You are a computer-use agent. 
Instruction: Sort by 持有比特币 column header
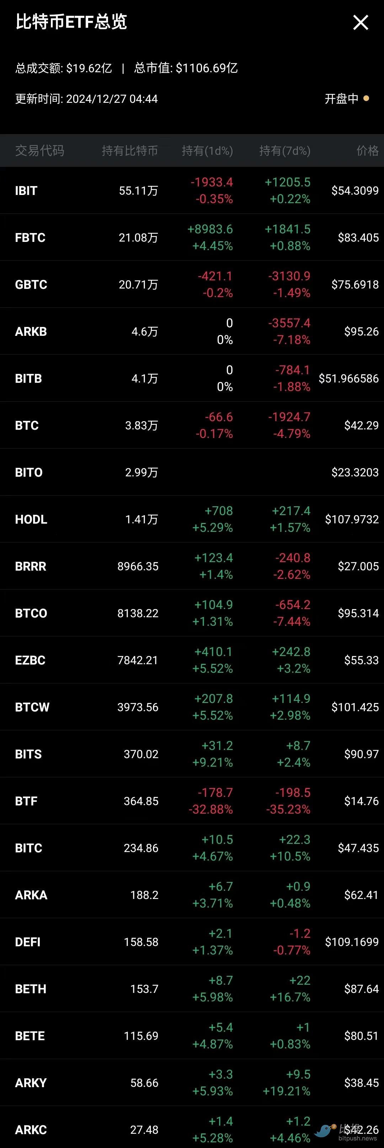[130, 150]
